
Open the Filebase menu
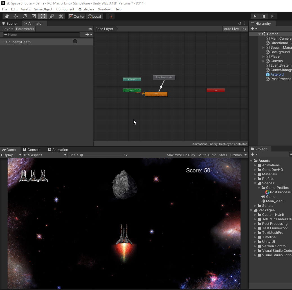(x=86, y=9)
